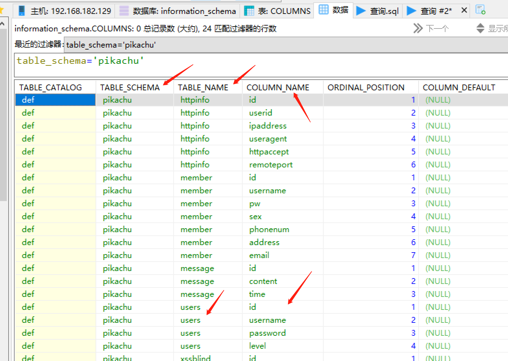508x361 pixels.
Task: Select the httpinfo table cell in userid row
Action: pos(208,113)
